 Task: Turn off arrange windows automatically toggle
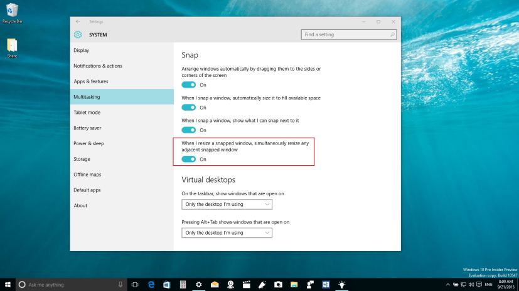188,84
